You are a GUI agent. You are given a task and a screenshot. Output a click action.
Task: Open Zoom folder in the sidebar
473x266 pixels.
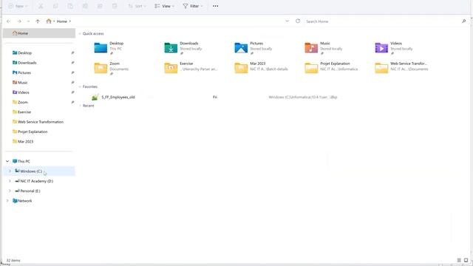[x=23, y=102]
